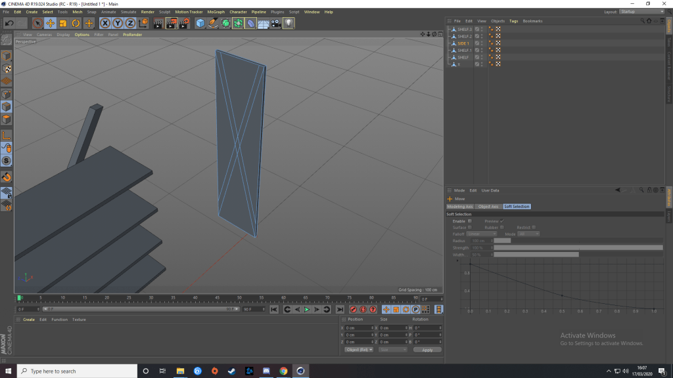This screenshot has height=378, width=673.
Task: Select the Move tool in top toolbar
Action: pos(50,23)
